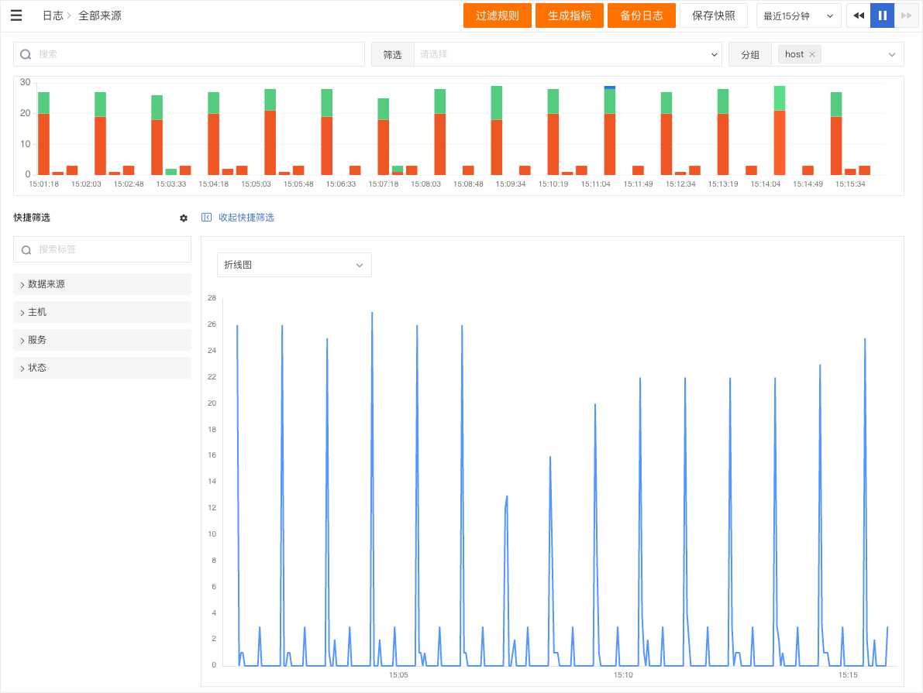Pause the live log refresh
Image resolution: width=923 pixels, height=693 pixels.
click(883, 16)
